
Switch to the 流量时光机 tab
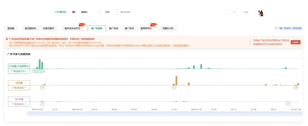click(168, 29)
